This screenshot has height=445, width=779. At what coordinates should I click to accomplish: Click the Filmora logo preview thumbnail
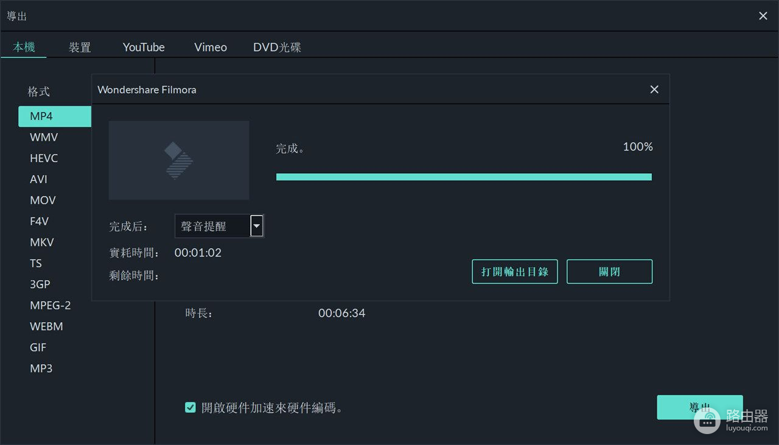click(179, 160)
